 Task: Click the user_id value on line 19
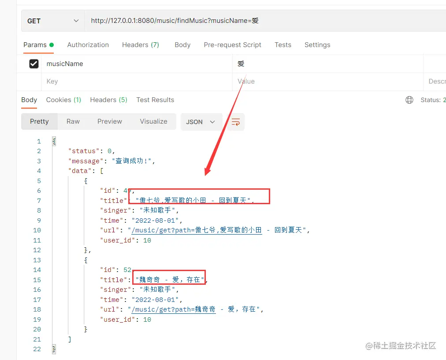pyautogui.click(x=147, y=320)
